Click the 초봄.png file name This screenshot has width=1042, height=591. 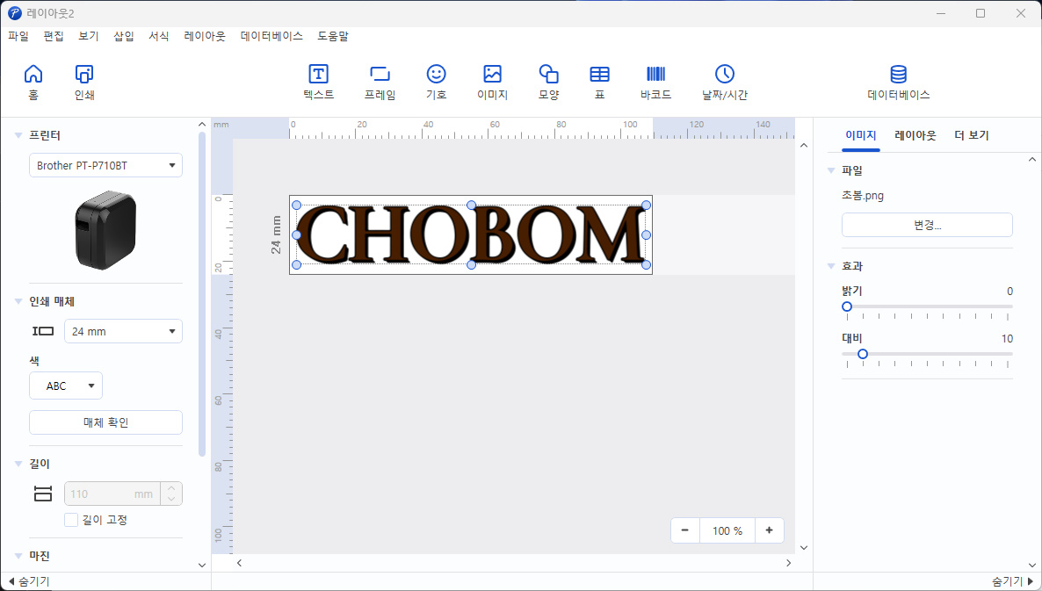pos(863,196)
